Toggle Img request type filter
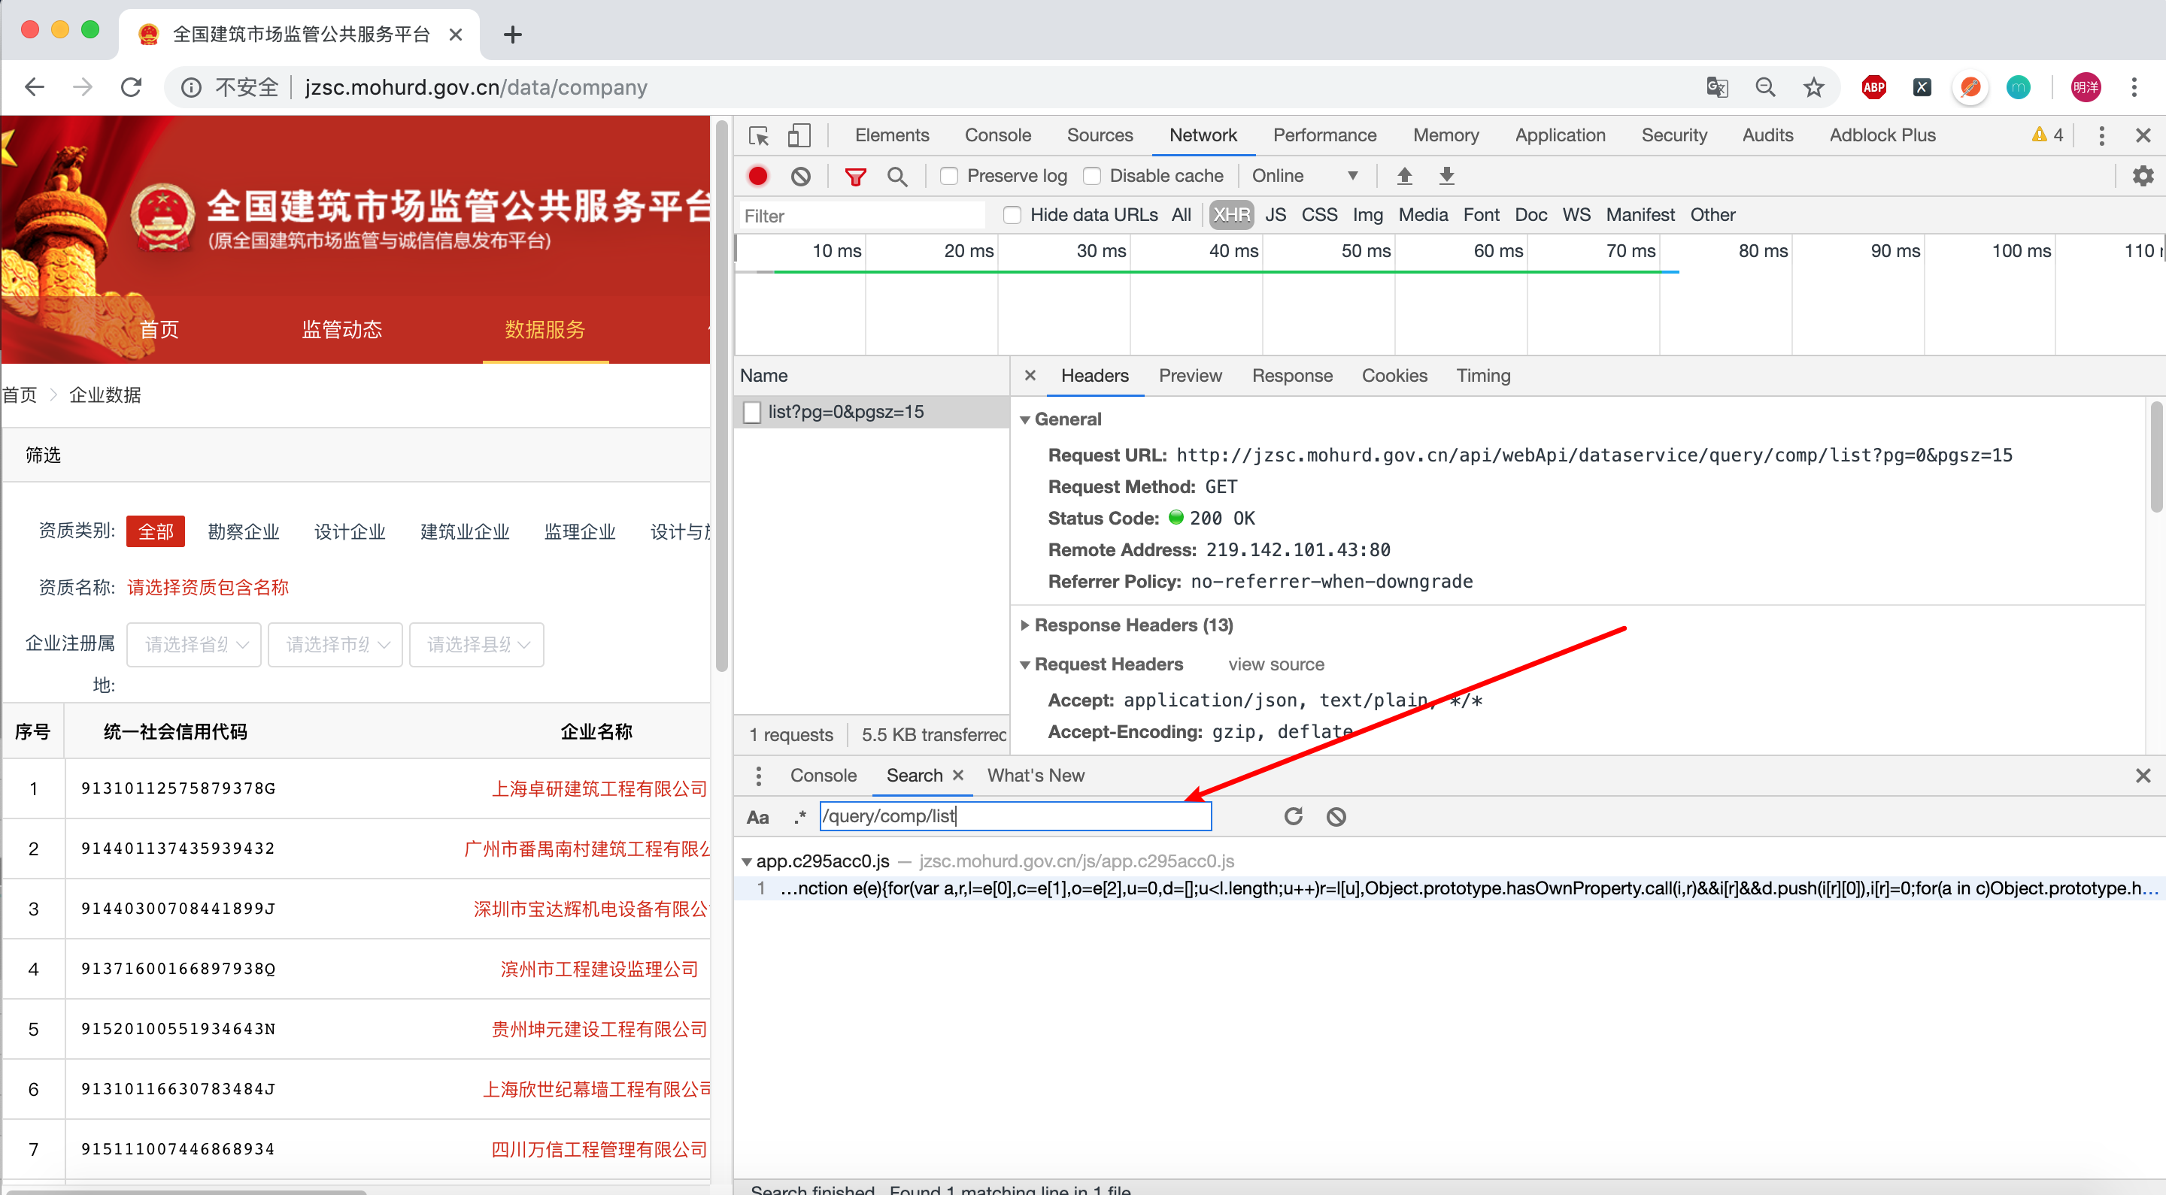The image size is (2166, 1195). pos(1367,215)
